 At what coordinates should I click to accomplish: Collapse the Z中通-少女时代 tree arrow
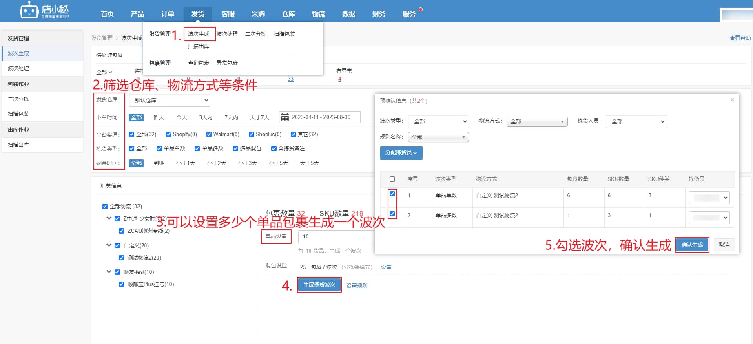pos(109,218)
